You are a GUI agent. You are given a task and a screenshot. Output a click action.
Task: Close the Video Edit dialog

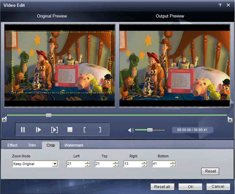click(228, 5)
